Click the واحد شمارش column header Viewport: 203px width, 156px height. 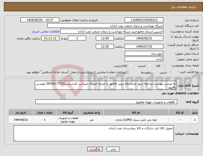point(92,112)
